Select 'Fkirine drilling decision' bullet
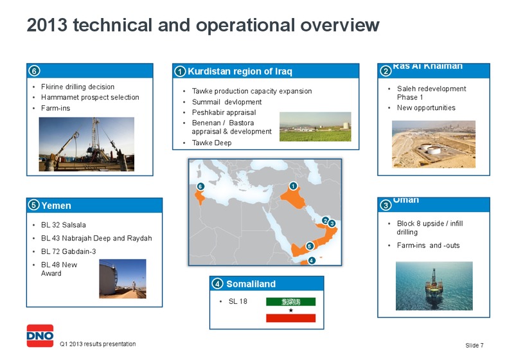 point(78,87)
